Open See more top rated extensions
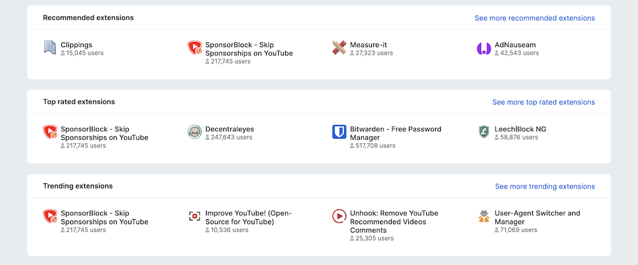Image resolution: width=638 pixels, height=265 pixels. point(543,102)
